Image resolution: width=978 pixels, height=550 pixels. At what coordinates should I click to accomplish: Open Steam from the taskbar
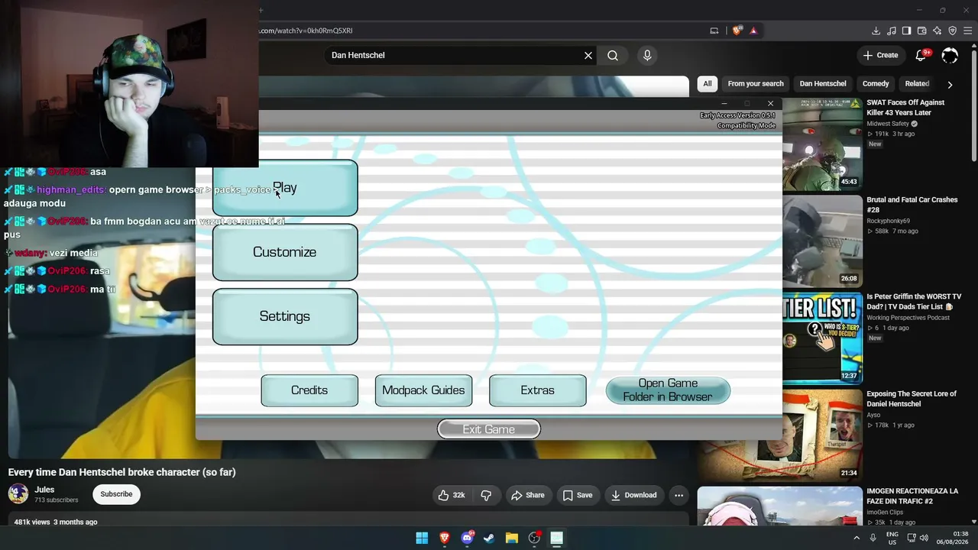point(489,538)
